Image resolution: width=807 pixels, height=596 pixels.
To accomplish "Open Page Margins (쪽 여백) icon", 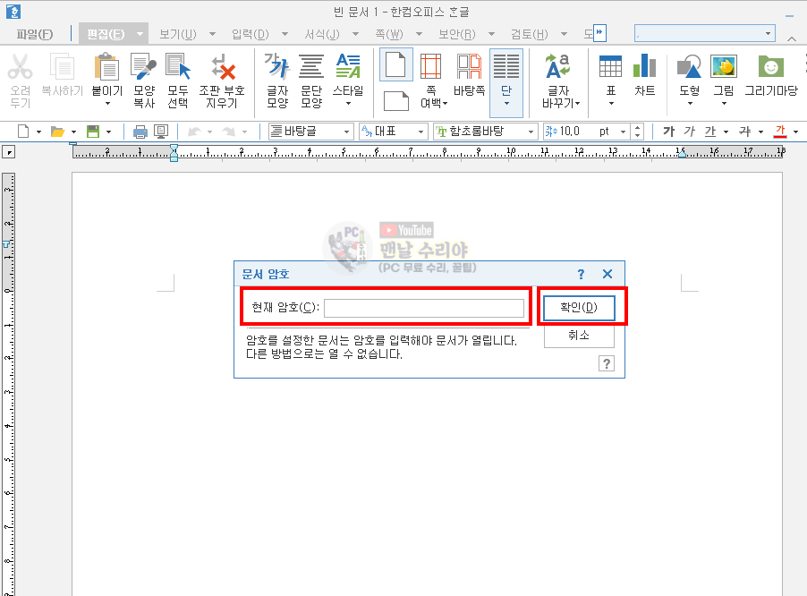I will point(430,67).
